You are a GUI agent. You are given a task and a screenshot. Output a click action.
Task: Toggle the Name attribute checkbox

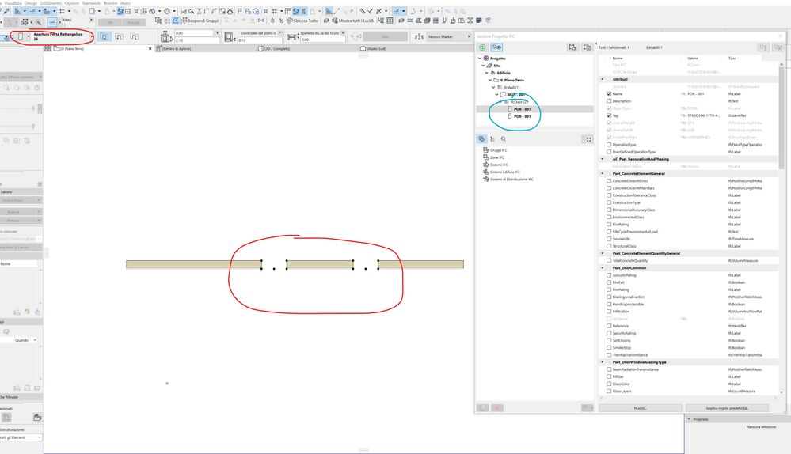click(x=609, y=93)
